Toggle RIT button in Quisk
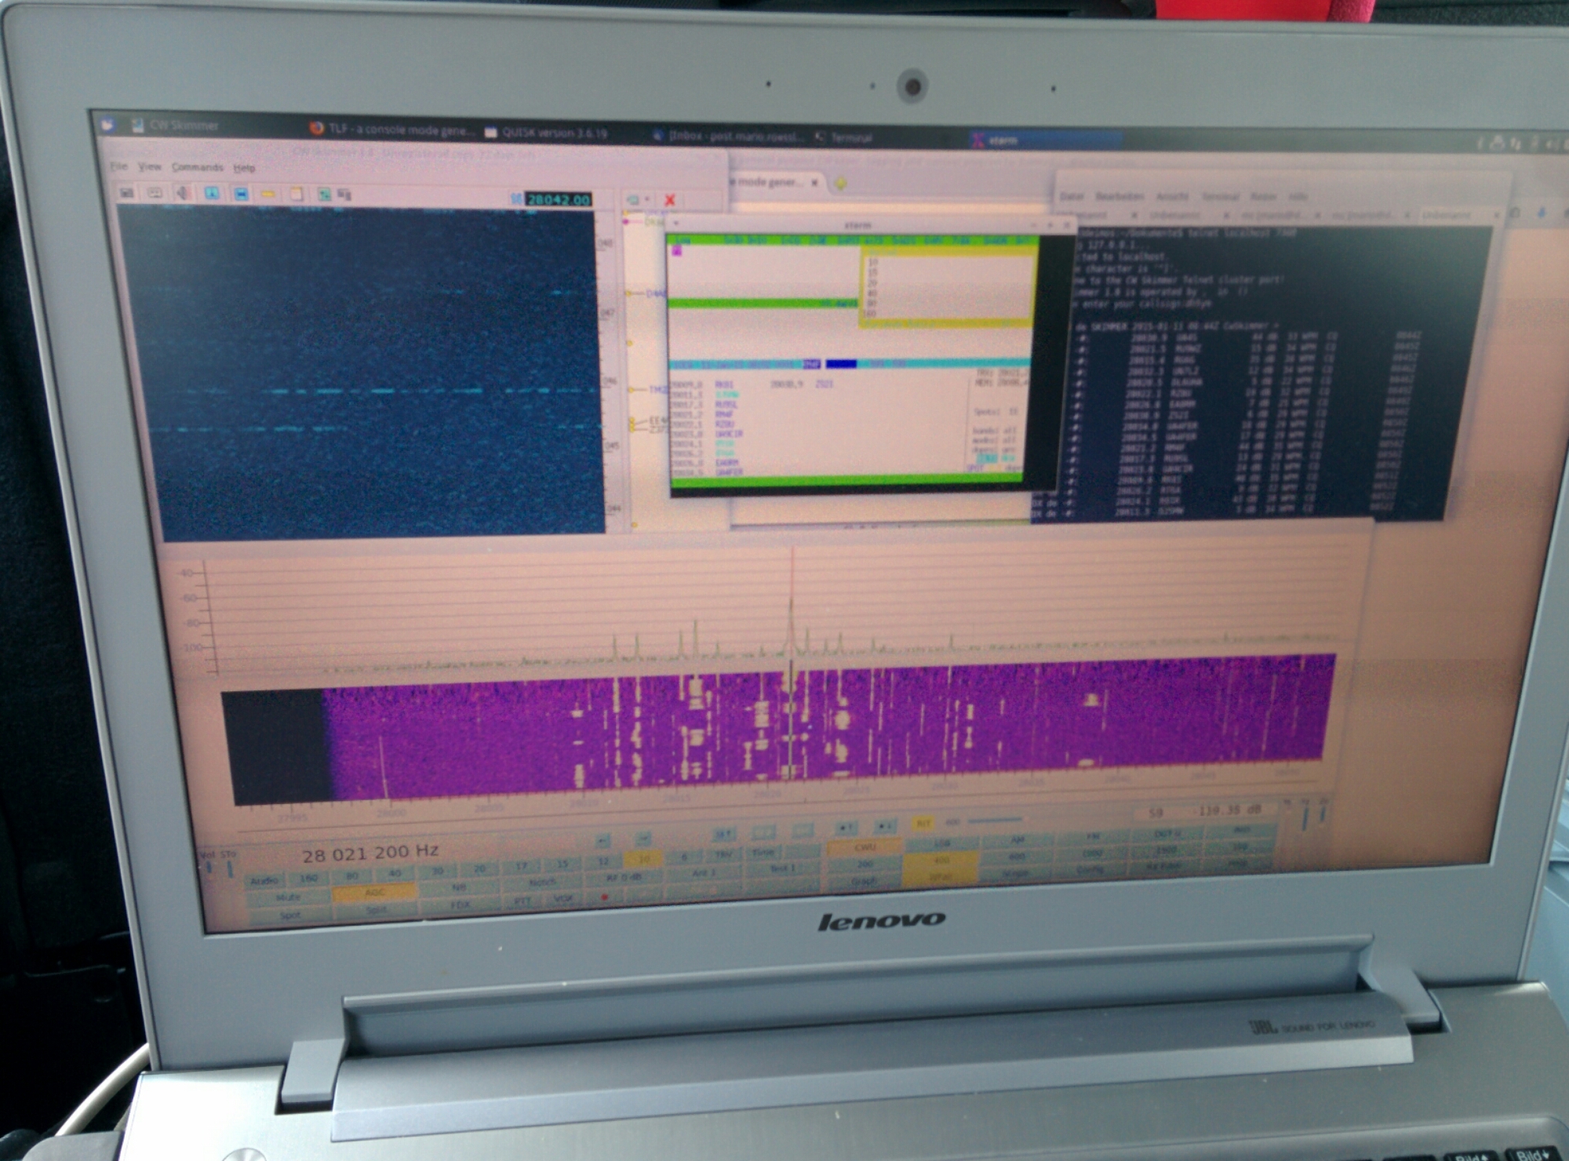1569x1161 pixels. pos(923,823)
